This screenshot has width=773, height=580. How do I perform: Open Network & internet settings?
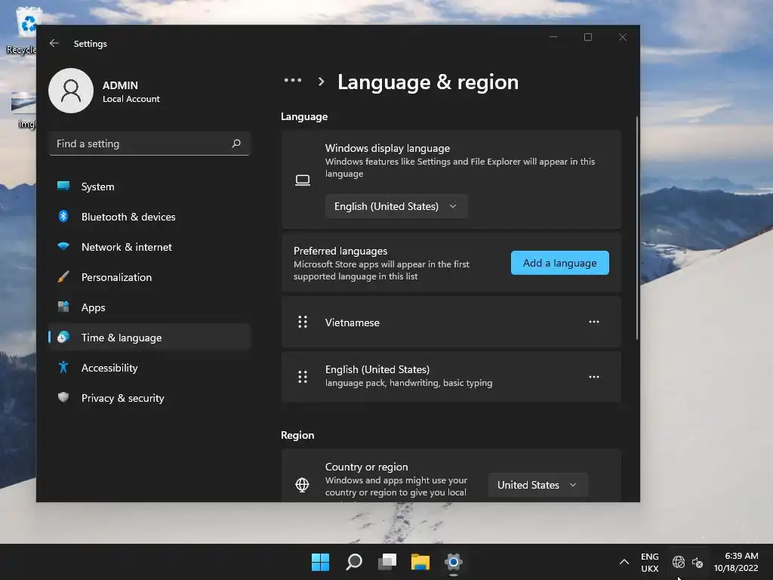click(x=149, y=247)
